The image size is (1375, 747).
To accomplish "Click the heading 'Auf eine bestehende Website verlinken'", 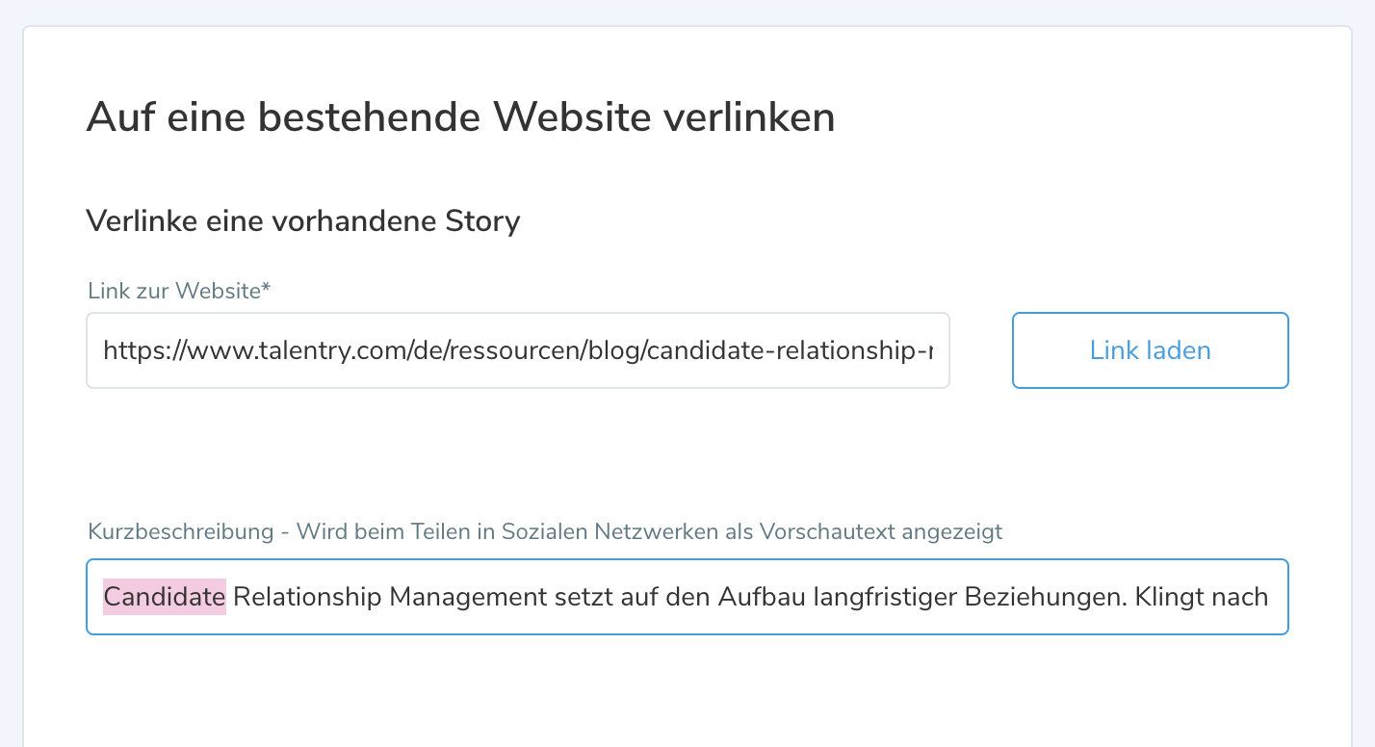I will (x=460, y=117).
